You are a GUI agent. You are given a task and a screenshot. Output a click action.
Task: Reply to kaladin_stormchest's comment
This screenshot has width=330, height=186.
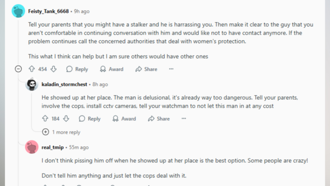click(x=90, y=118)
